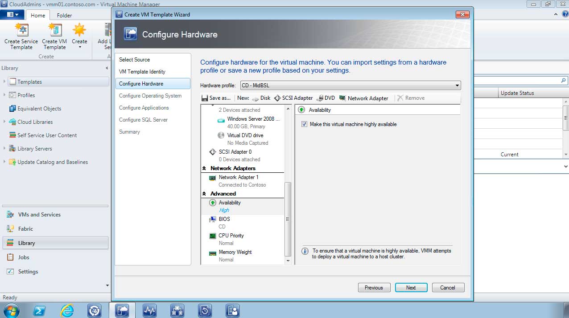Expand the navigation pane options arrow
The width and height of the screenshot is (569, 318).
pos(107,285)
